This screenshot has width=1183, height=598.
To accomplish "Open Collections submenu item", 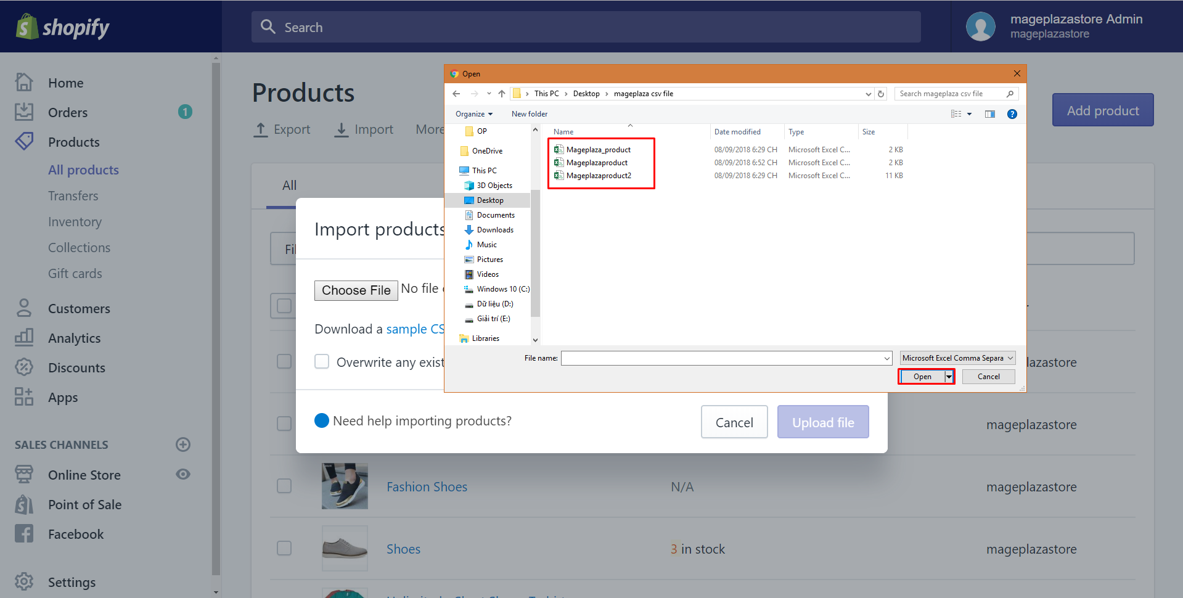I will pos(79,247).
